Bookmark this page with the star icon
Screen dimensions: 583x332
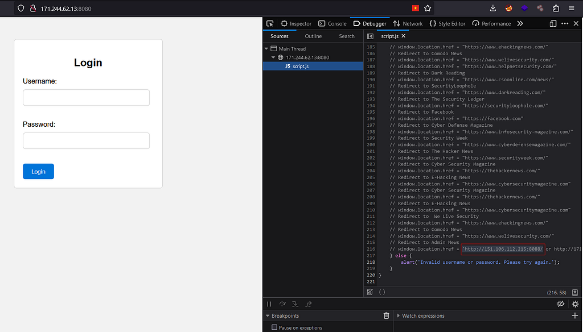[x=428, y=8]
